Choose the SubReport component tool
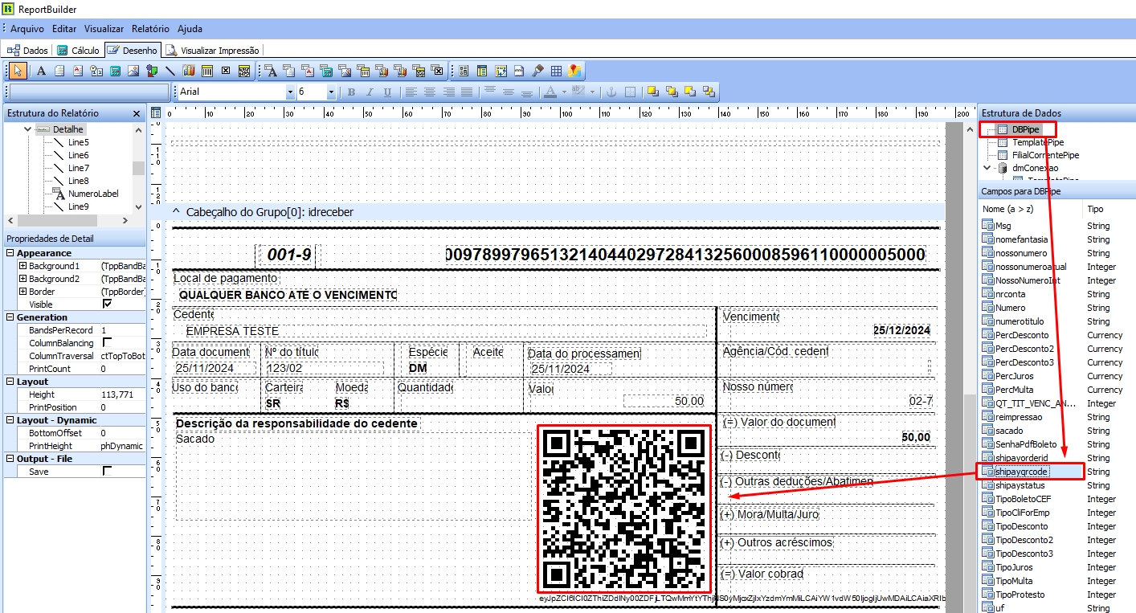1136x613 pixels. click(x=482, y=71)
